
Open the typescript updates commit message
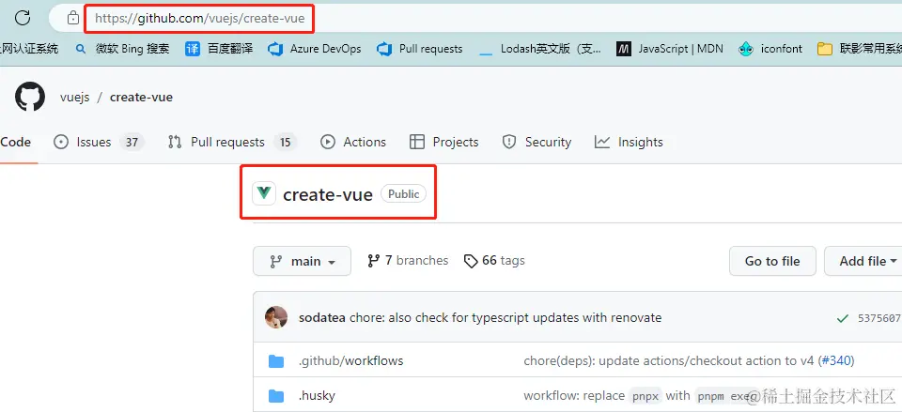505,318
